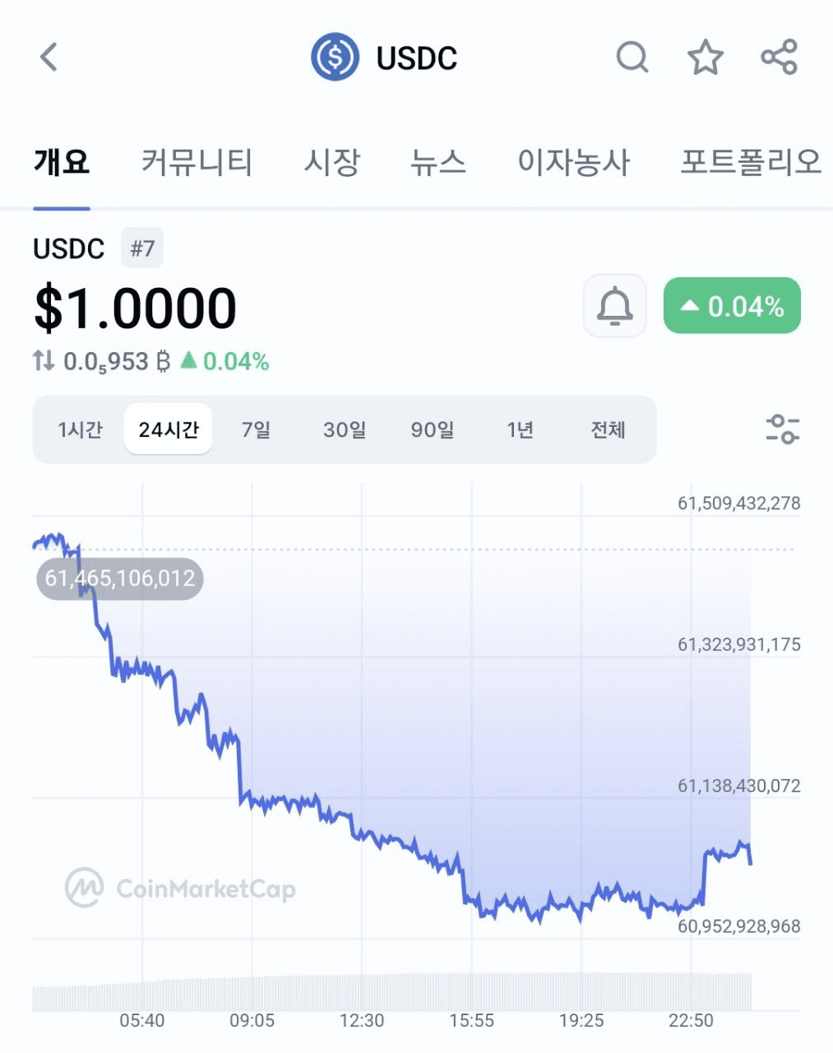The image size is (833, 1053).
Task: Tap the #7 rank badge
Action: pos(142,248)
